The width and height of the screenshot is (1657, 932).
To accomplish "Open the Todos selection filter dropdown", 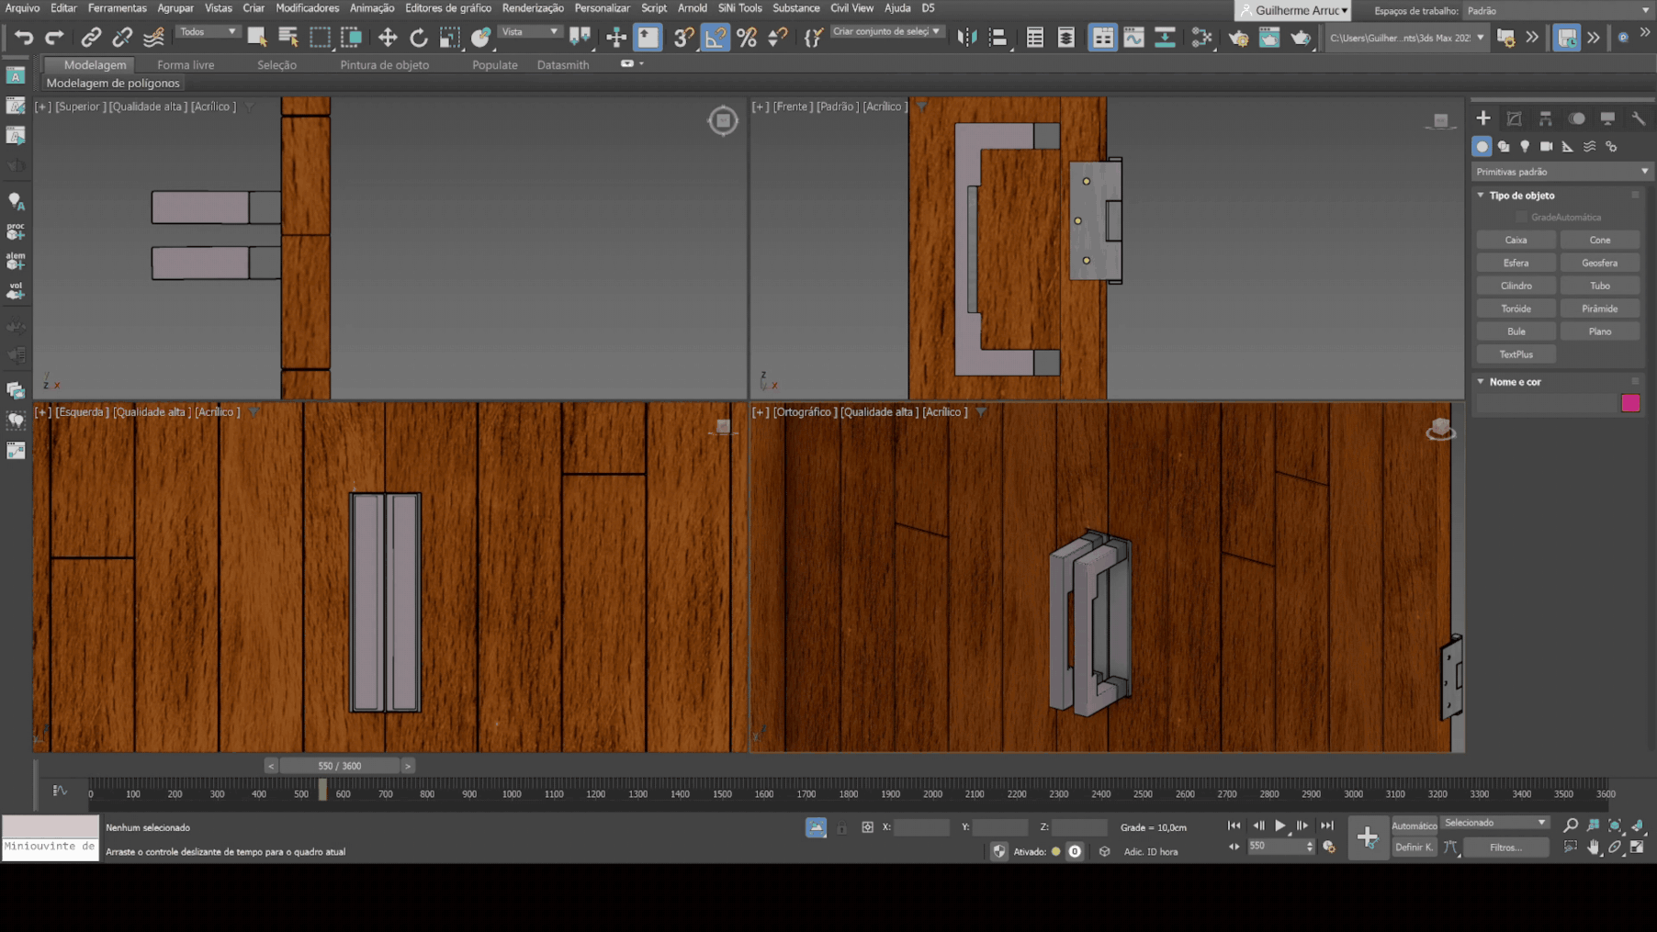I will [x=208, y=32].
